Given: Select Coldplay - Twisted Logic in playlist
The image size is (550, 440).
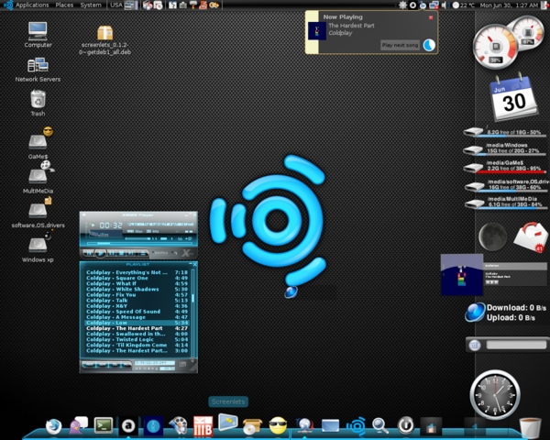Looking at the screenshot, I should [137, 340].
